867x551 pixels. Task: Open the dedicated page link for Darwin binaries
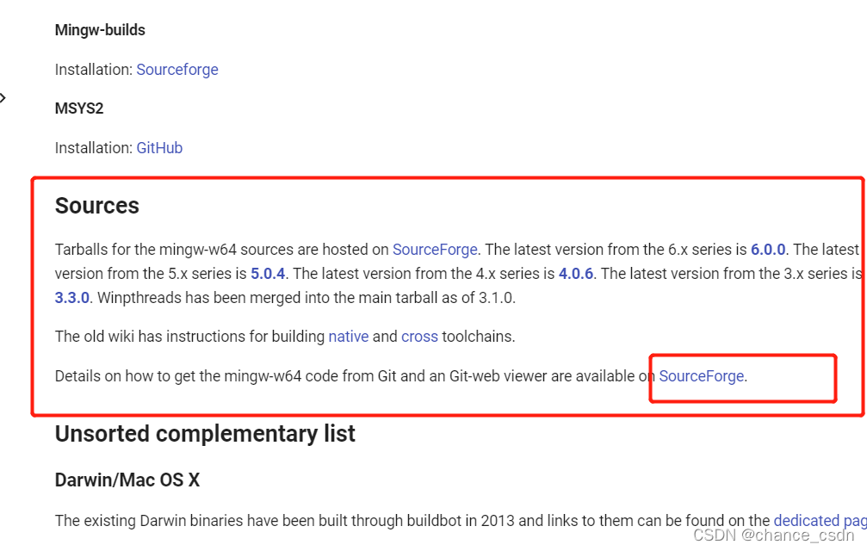820,521
